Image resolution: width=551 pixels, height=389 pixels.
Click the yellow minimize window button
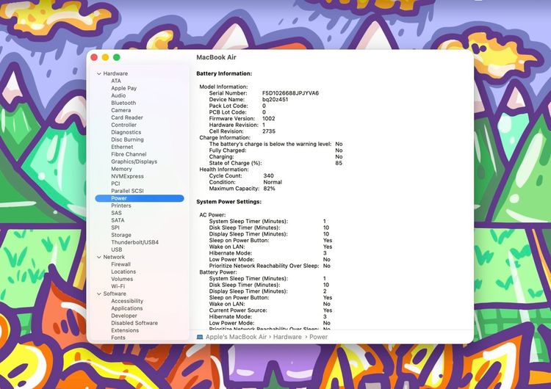pyautogui.click(x=105, y=57)
